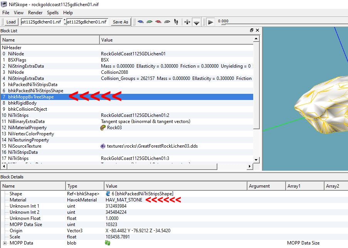348x248 pixels.
Task: Click the HAV_MAT_STONE material value
Action: (x=124, y=200)
